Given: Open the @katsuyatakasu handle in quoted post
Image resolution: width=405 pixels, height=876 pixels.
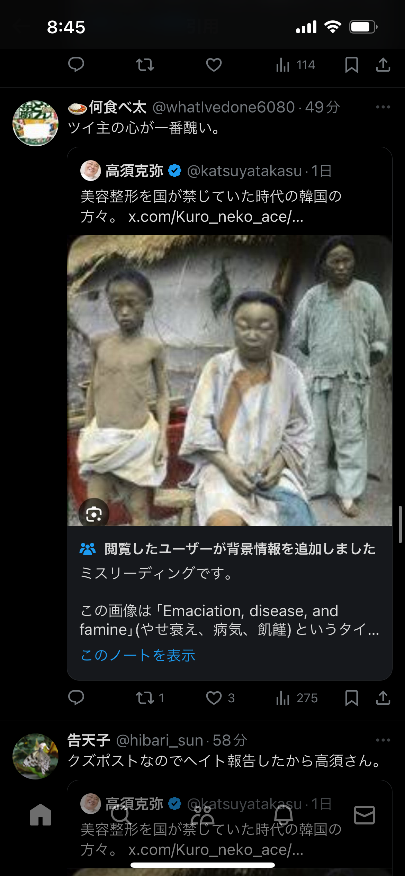Looking at the screenshot, I should [x=244, y=171].
